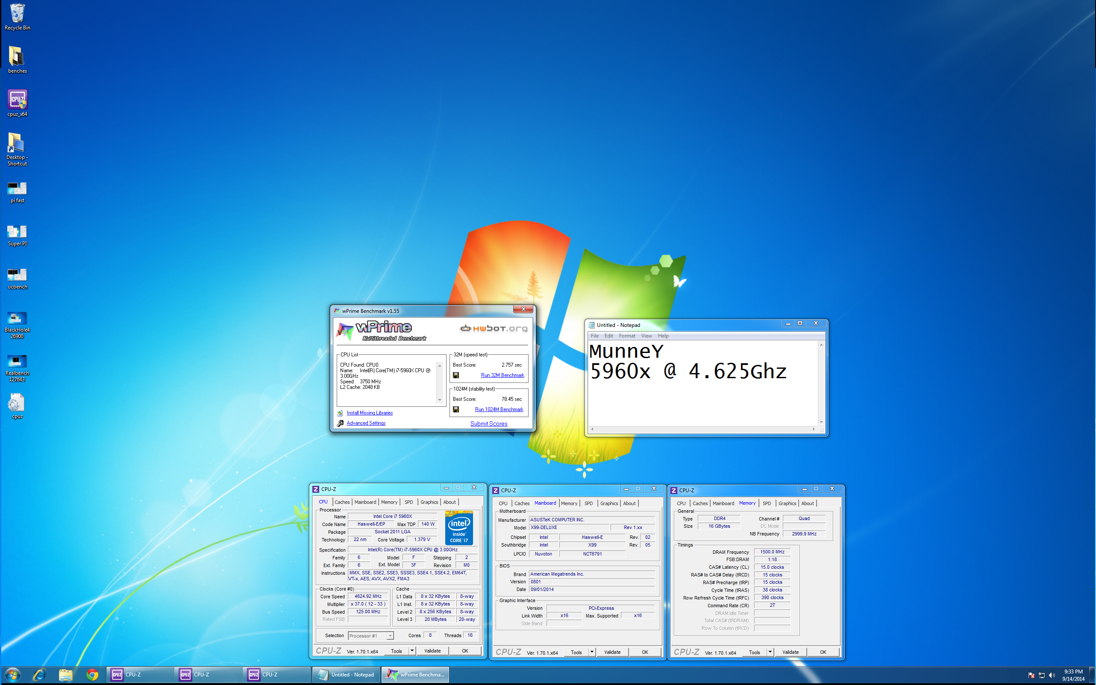The image size is (1096, 685).
Task: Open the network icon in the system tray
Action: (x=1042, y=676)
